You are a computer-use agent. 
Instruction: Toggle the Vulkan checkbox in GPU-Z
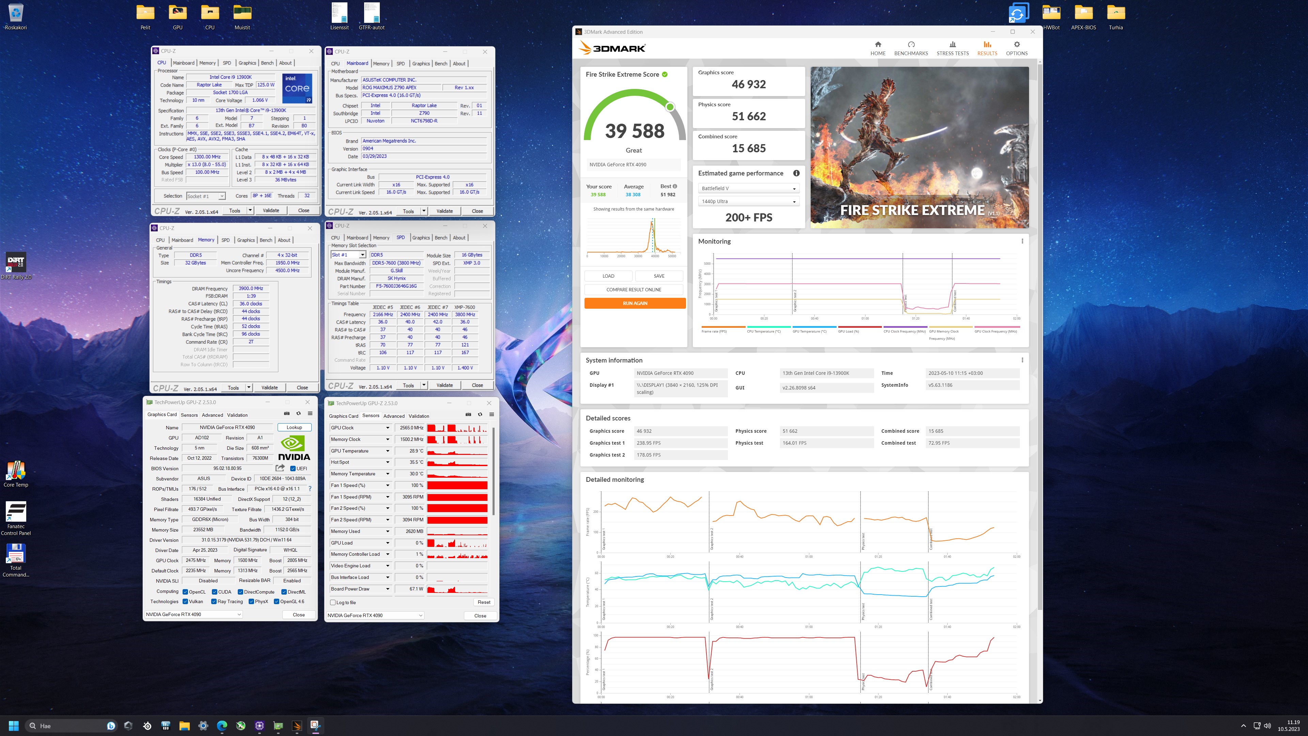point(185,601)
